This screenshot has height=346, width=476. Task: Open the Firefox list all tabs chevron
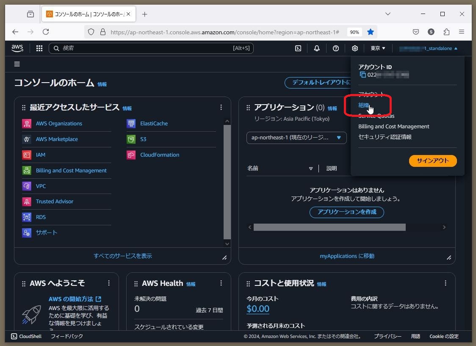pos(387,14)
